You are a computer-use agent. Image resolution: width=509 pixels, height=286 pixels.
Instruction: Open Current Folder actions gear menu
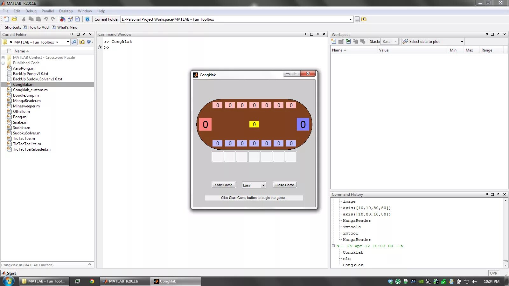(90, 42)
